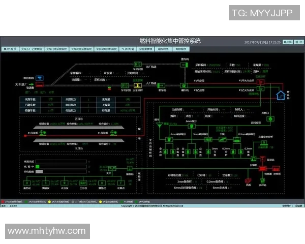305x244 pixels.
Task: Click the blue 抓拍相机 camera icon
Action: coord(39,78)
